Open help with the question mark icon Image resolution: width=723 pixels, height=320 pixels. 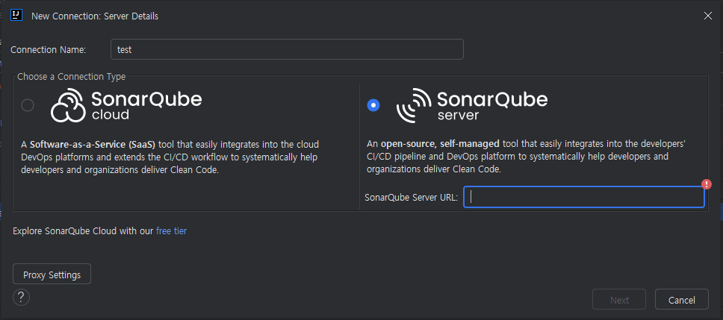[21, 298]
